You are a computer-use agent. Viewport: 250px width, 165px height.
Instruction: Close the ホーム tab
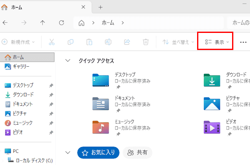[x=83, y=7]
